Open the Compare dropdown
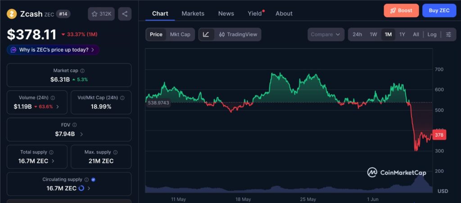 (326, 34)
